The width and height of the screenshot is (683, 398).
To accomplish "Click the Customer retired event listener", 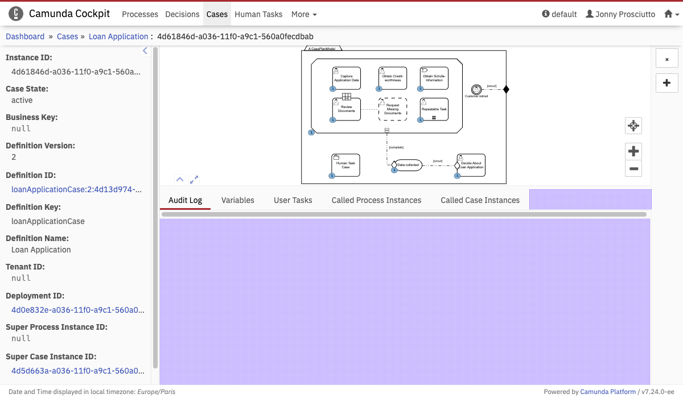I will [476, 89].
